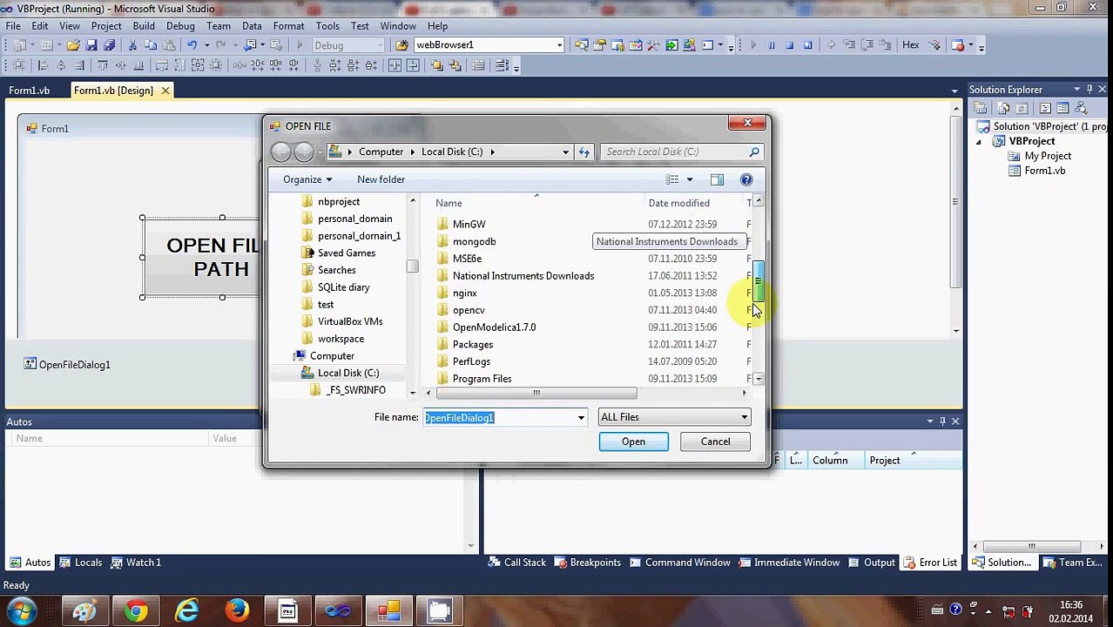Image resolution: width=1113 pixels, height=627 pixels.
Task: Click the Save Form1.vb toolbar icon
Action: click(91, 45)
